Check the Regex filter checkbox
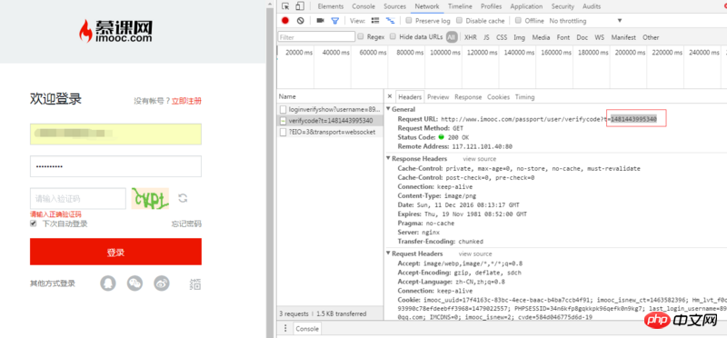Image resolution: width=727 pixels, height=338 pixels. (x=360, y=36)
